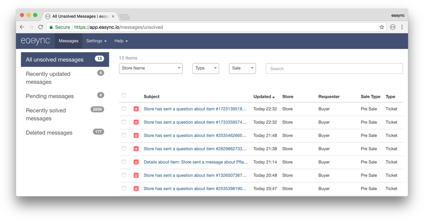Image resolution: width=424 pixels, height=221 pixels.
Task: Click the 13 badge on All unsolved messages
Action: pos(99,59)
